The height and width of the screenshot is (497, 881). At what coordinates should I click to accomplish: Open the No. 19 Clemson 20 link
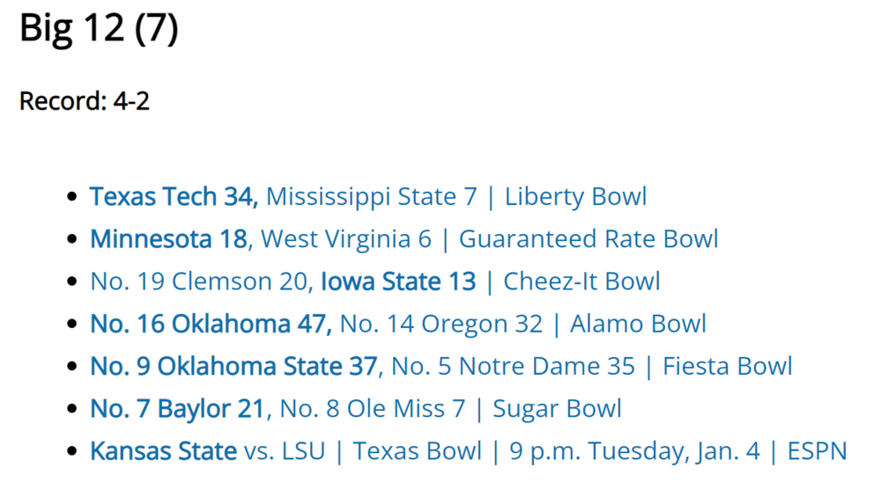pos(202,281)
